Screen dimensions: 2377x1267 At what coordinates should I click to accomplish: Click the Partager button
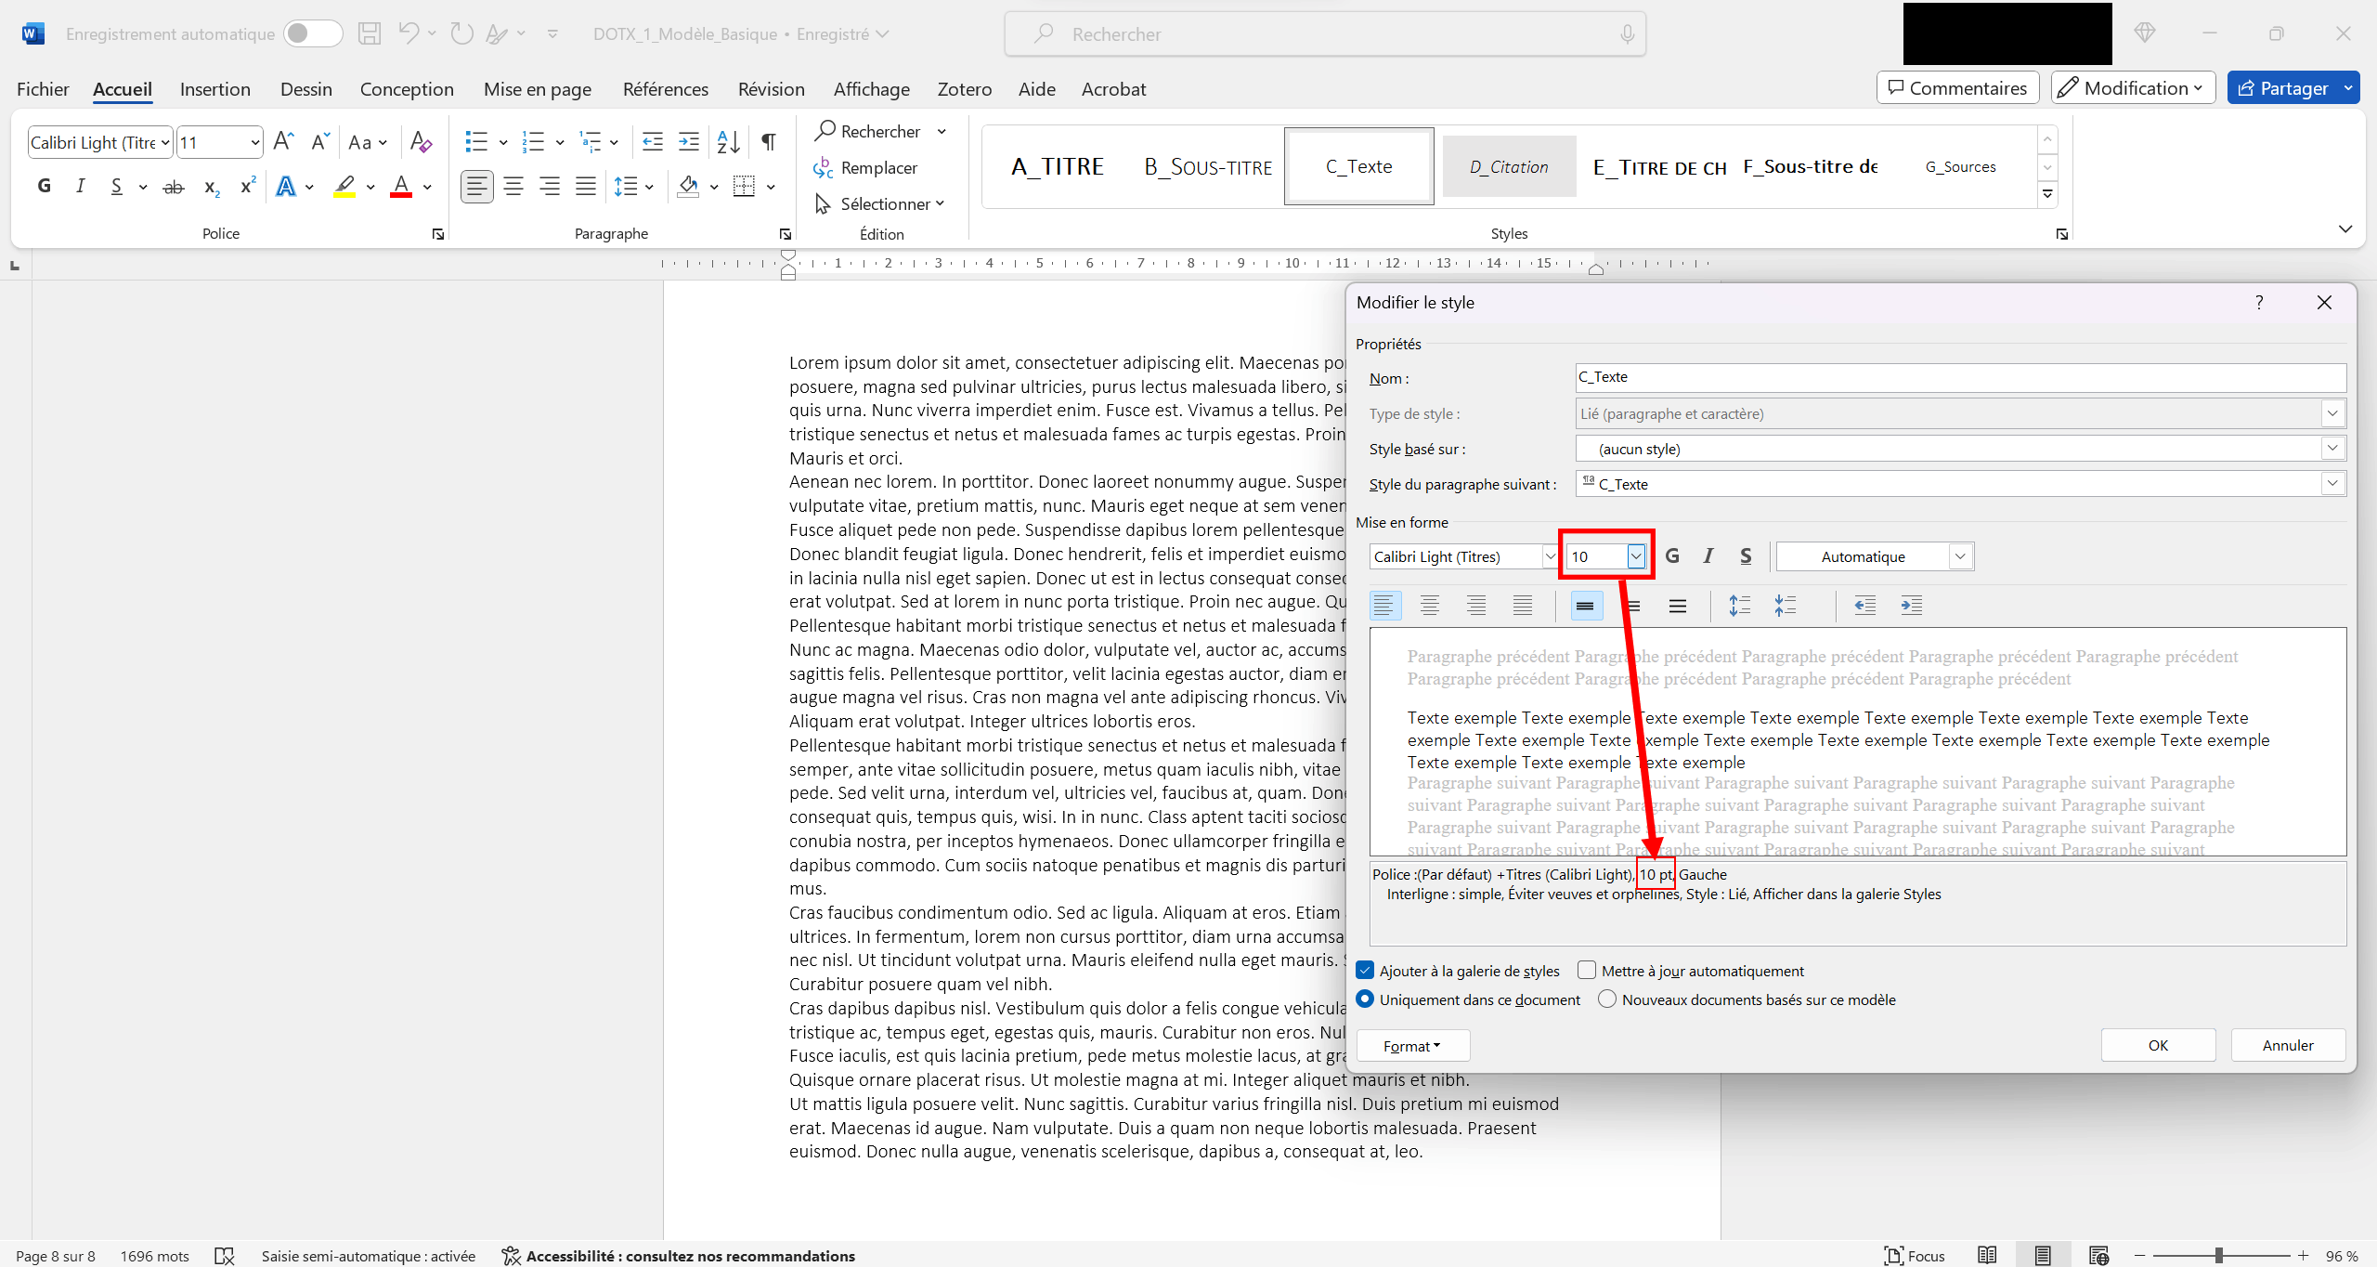point(2282,88)
